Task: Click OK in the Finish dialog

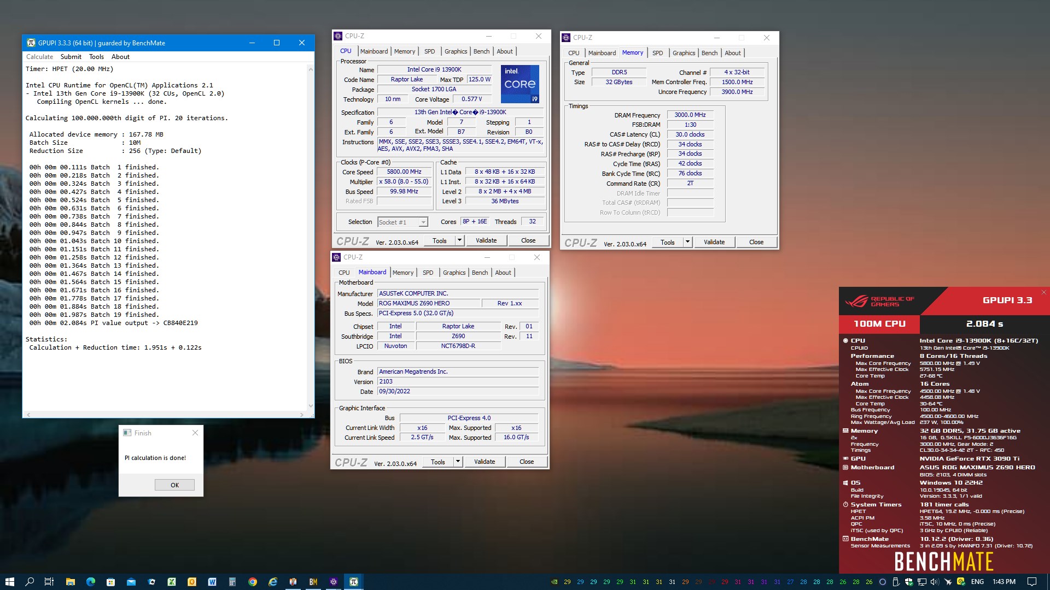Action: [174, 485]
